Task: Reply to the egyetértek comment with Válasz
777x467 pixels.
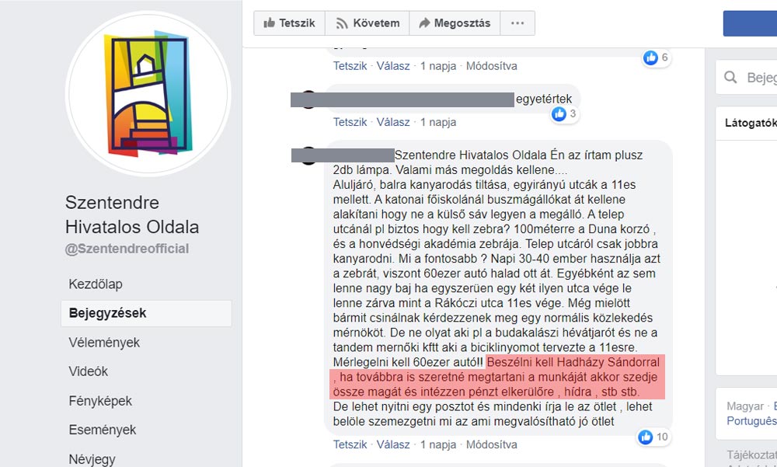Action: (x=393, y=122)
